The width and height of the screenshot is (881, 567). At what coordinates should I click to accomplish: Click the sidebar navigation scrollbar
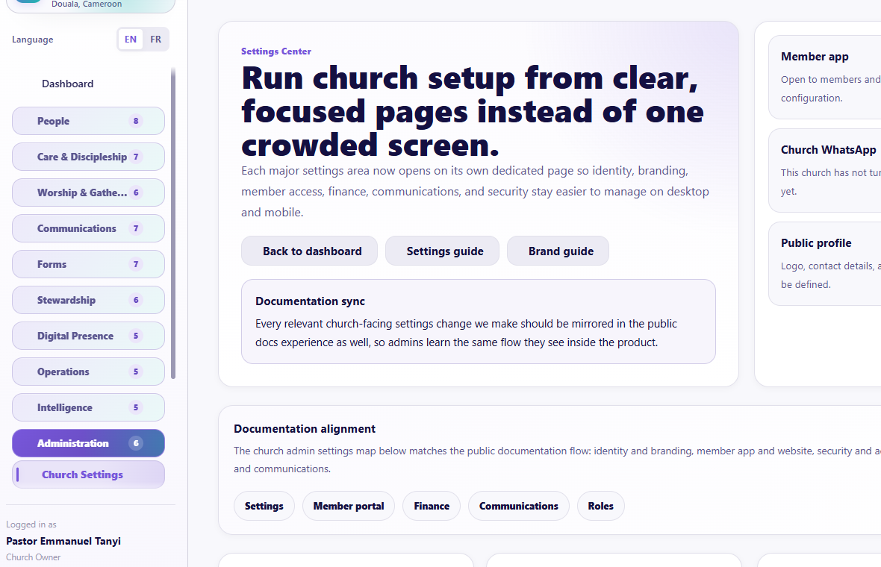point(173,223)
